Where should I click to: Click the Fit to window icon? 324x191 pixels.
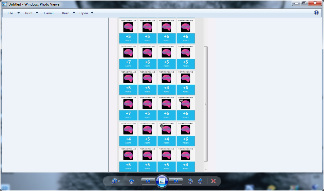click(131, 181)
